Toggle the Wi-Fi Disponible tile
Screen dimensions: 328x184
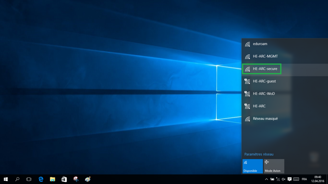pyautogui.click(x=253, y=166)
